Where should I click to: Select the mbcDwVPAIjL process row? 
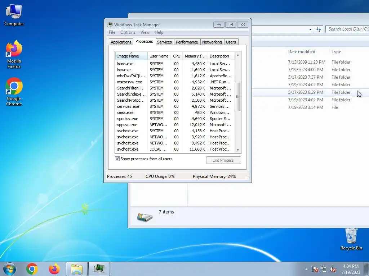[x=175, y=76]
